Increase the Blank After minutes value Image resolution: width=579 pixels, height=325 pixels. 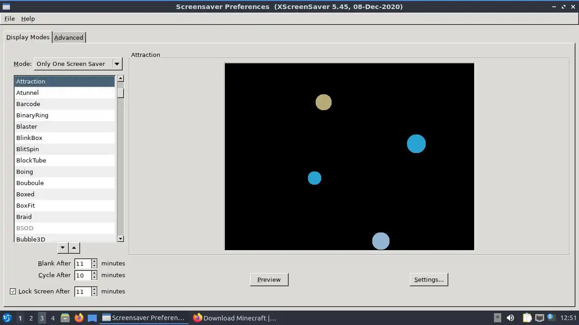[94, 261]
